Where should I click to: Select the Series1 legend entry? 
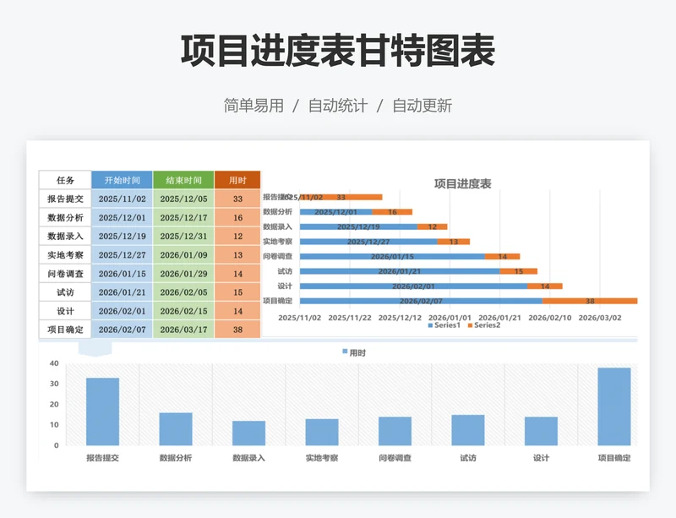(444, 325)
